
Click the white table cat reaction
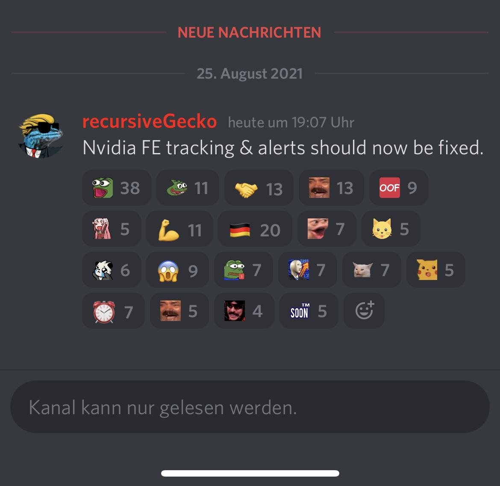click(x=371, y=270)
